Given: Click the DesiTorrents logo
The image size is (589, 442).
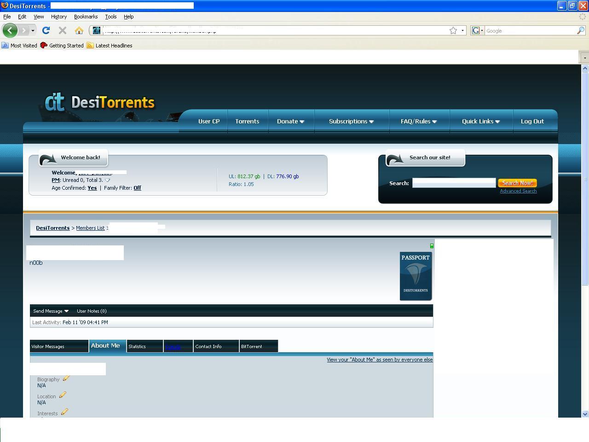Looking at the screenshot, I should 100,102.
